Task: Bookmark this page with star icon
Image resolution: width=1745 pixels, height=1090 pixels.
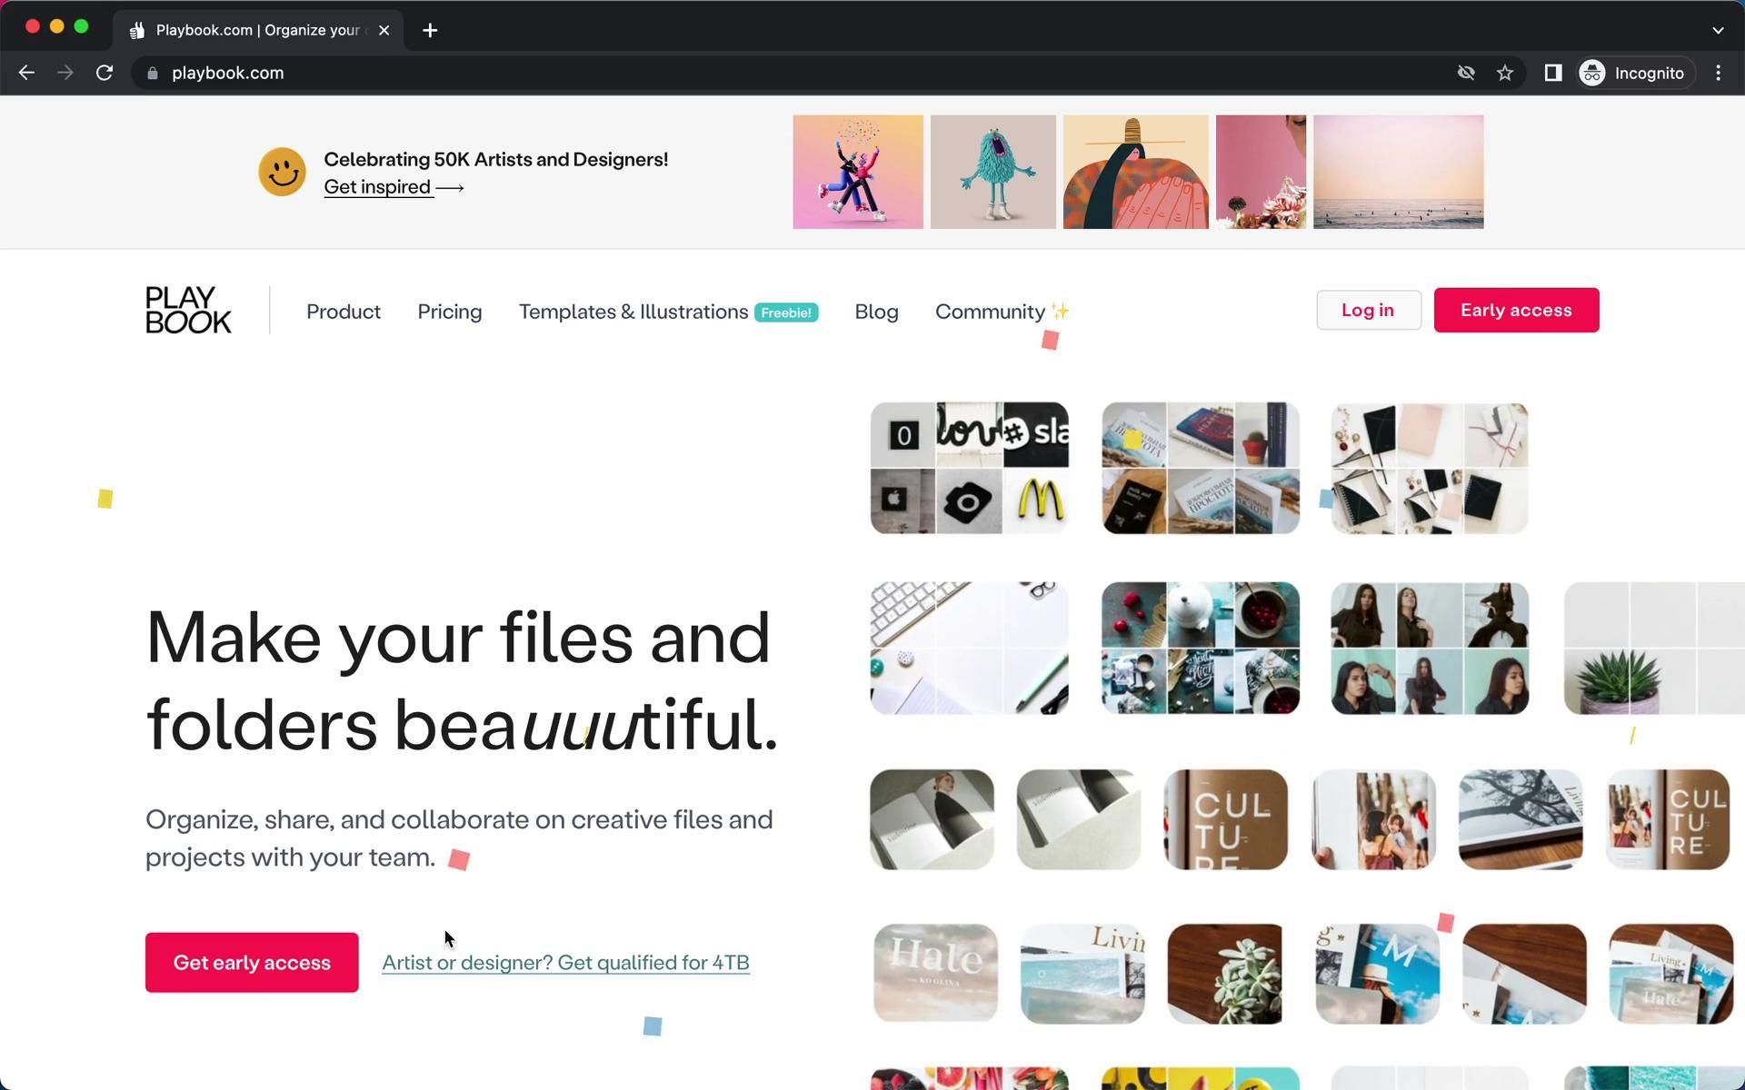Action: 1505,73
